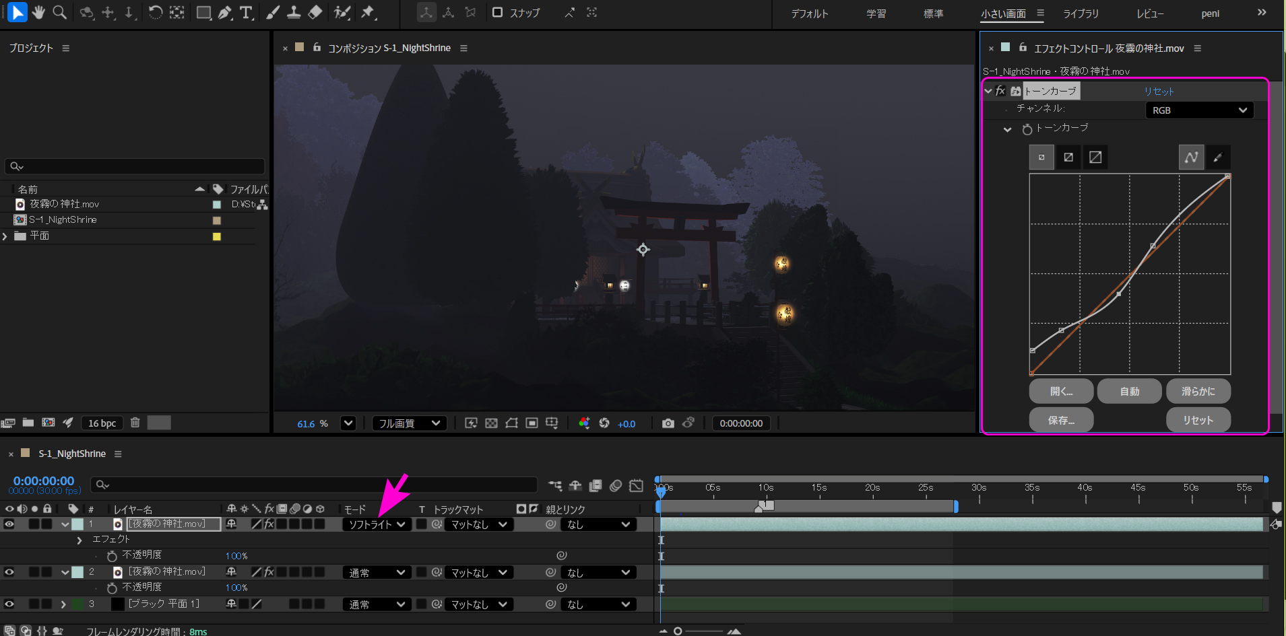
Task: Select the Zoom magnifier tool
Action: [60, 12]
